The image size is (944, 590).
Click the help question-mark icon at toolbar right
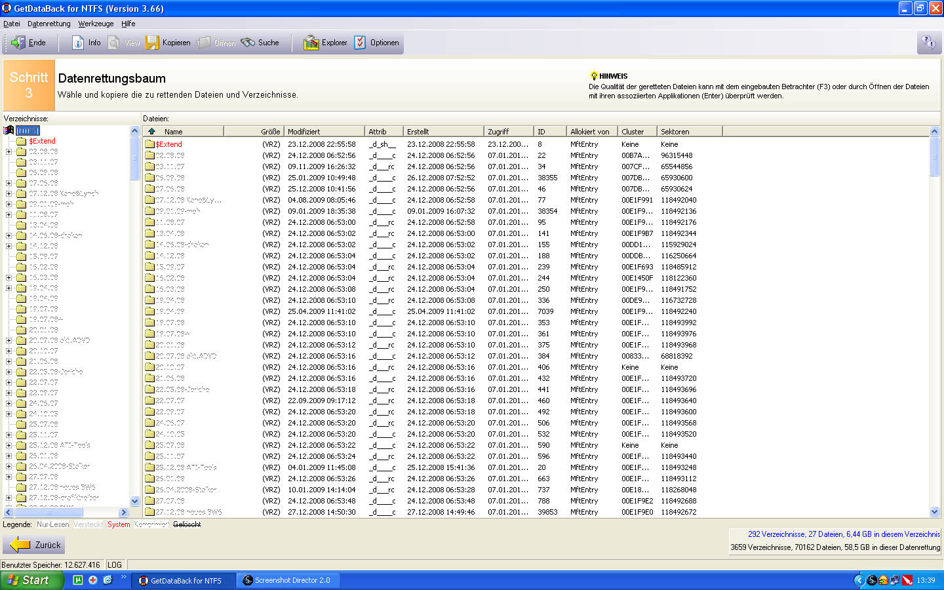point(929,43)
